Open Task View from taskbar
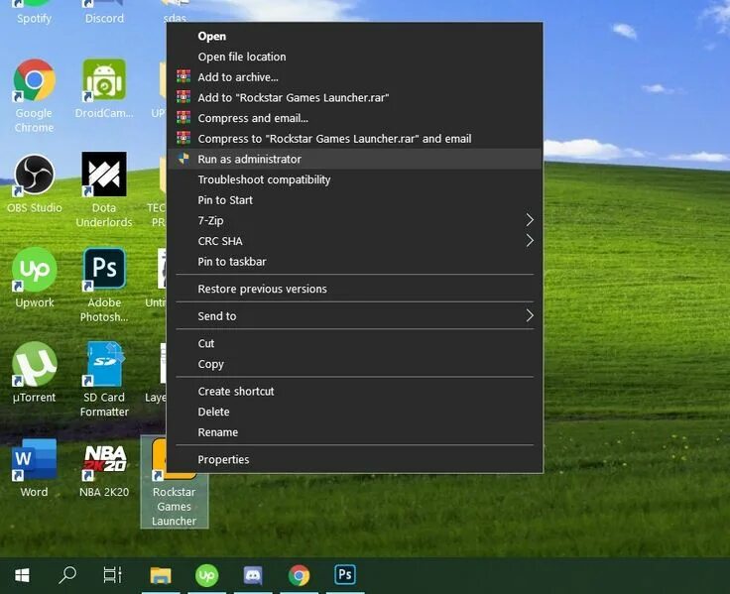 (113, 575)
